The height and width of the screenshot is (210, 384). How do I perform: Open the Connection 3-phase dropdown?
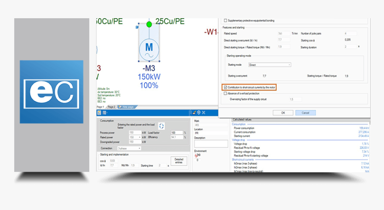pos(129,148)
